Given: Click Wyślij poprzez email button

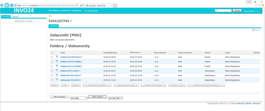Looking at the screenshot, I should pos(126,85).
